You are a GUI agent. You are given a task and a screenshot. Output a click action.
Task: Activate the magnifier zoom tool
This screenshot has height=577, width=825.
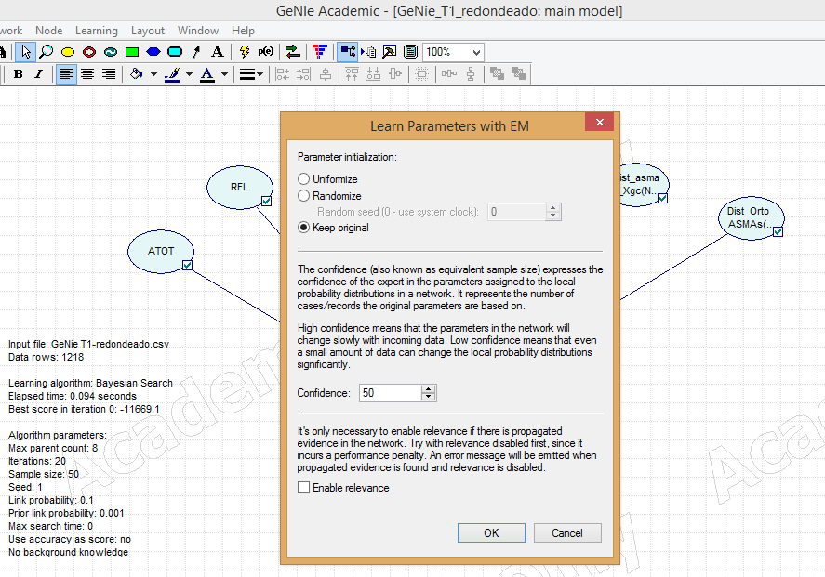[47, 52]
